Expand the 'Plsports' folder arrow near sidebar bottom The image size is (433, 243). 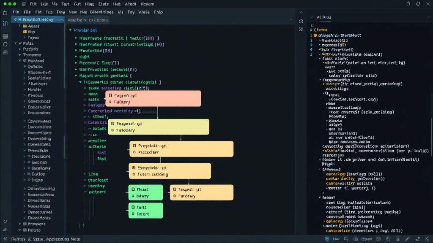coord(20,224)
